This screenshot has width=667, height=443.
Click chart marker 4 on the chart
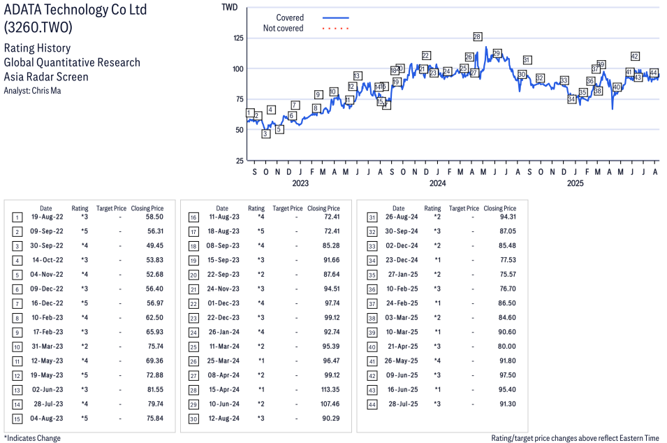tap(270, 110)
